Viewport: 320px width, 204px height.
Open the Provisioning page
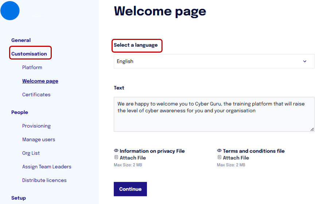(36, 126)
